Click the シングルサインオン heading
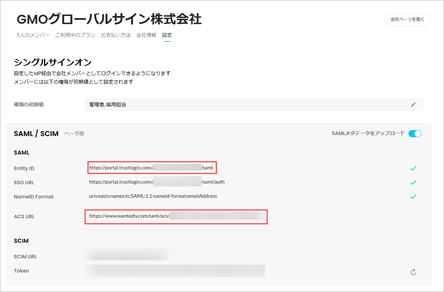 point(53,63)
